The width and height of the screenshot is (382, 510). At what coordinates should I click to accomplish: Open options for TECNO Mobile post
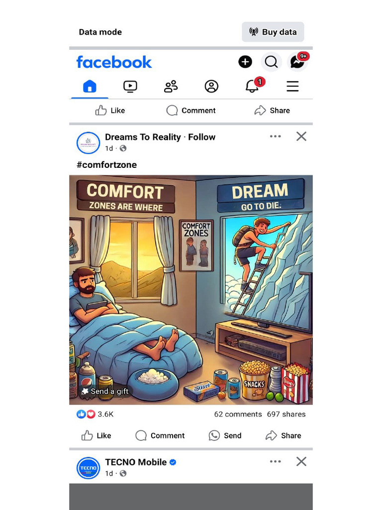[x=275, y=461]
